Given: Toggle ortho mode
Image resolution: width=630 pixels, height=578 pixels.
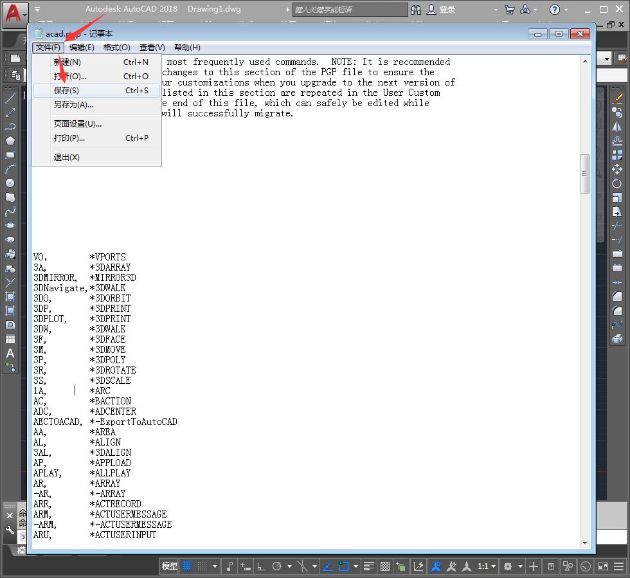Looking at the screenshot, I should pyautogui.click(x=262, y=566).
